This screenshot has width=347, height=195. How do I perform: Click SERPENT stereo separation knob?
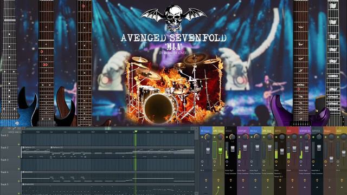point(239,161)
